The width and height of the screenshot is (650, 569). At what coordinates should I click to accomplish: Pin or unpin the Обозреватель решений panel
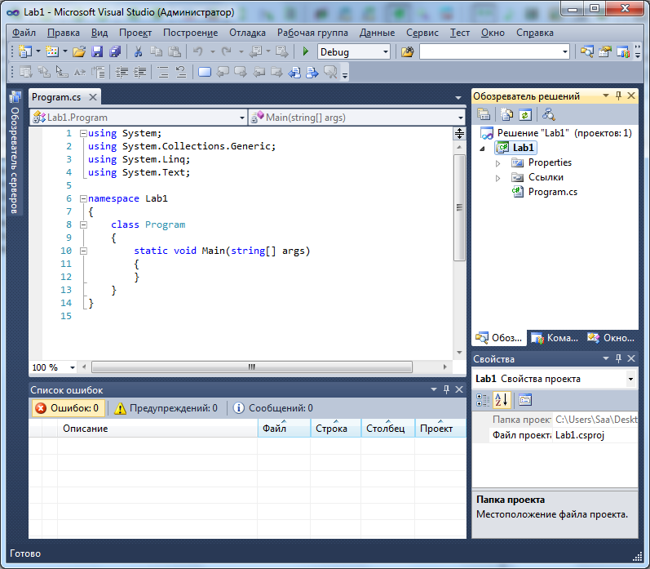click(x=618, y=96)
